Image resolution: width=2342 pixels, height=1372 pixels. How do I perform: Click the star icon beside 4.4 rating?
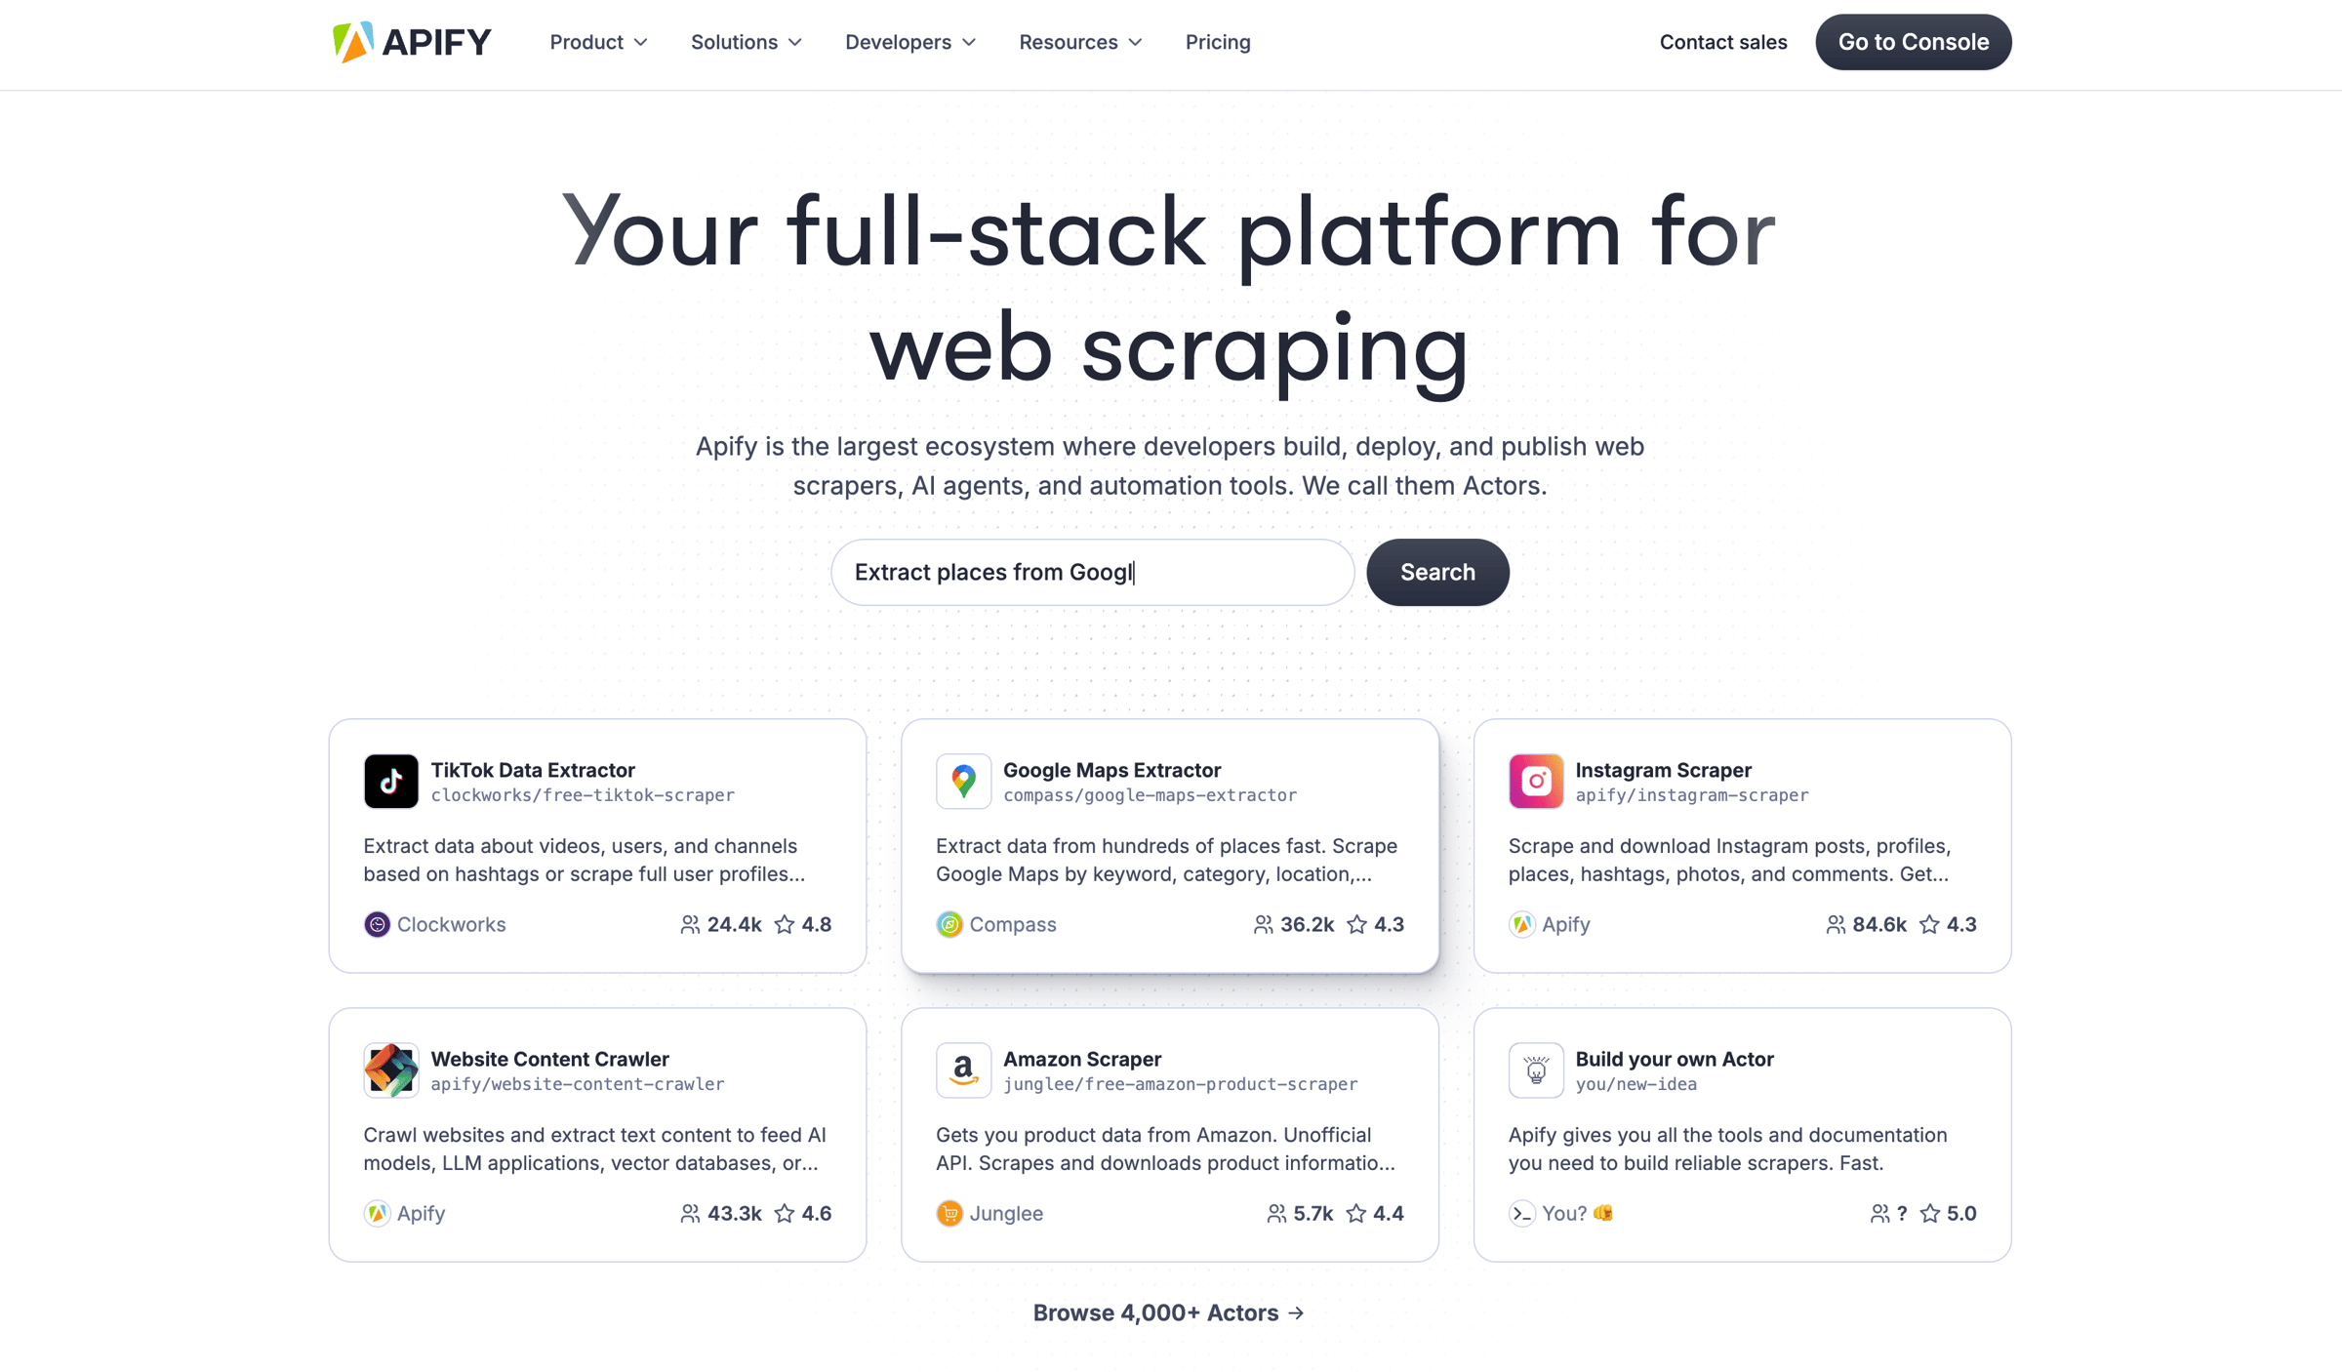click(x=1356, y=1213)
